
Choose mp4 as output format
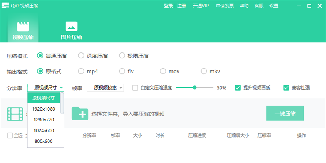tap(81, 71)
